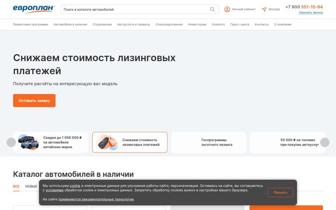This screenshot has width=336, height=210.
Task: Click Снижаем стоимость лизинговых платежей heading
Action: 94,64
